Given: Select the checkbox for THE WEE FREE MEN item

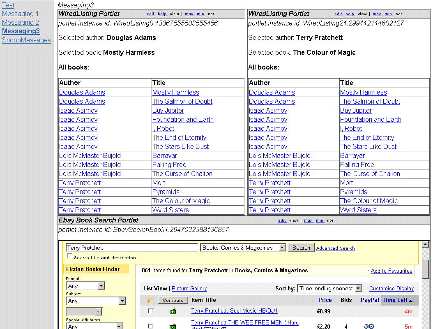Looking at the screenshot, I should coord(150,326).
